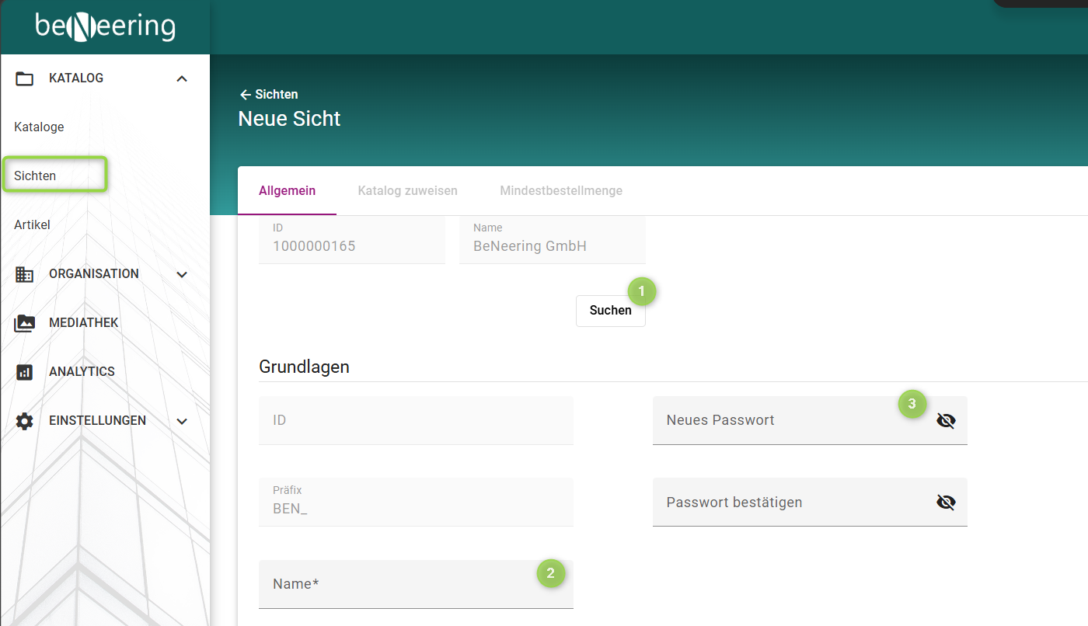Screen dimensions: 1088x626
Task: Click the Mediathek image library icon
Action: [x=25, y=323]
